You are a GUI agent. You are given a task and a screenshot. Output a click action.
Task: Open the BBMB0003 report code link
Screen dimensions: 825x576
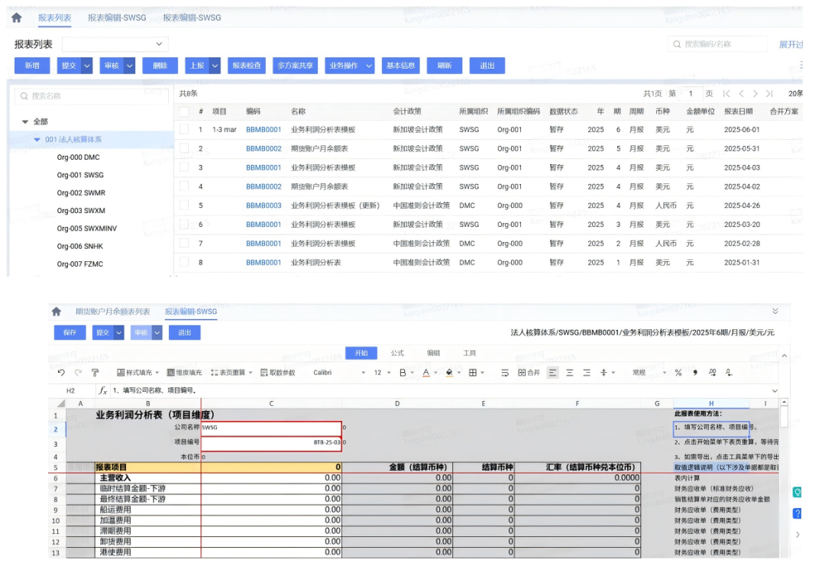pyautogui.click(x=264, y=205)
